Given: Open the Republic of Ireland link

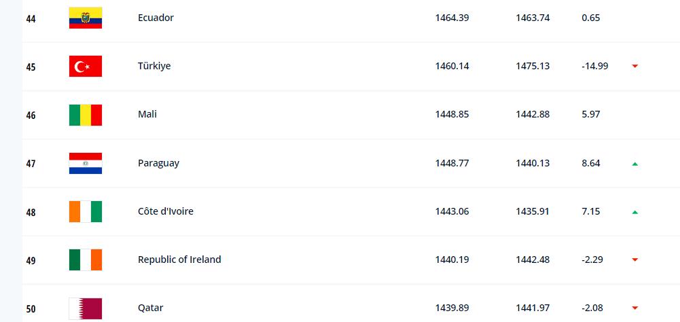Looking at the screenshot, I should (x=179, y=260).
